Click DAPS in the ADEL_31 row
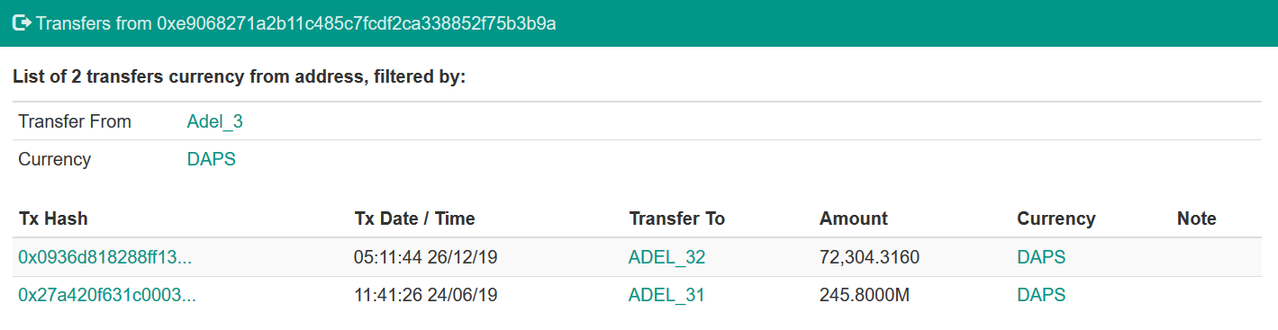The width and height of the screenshot is (1278, 330). (x=1041, y=295)
